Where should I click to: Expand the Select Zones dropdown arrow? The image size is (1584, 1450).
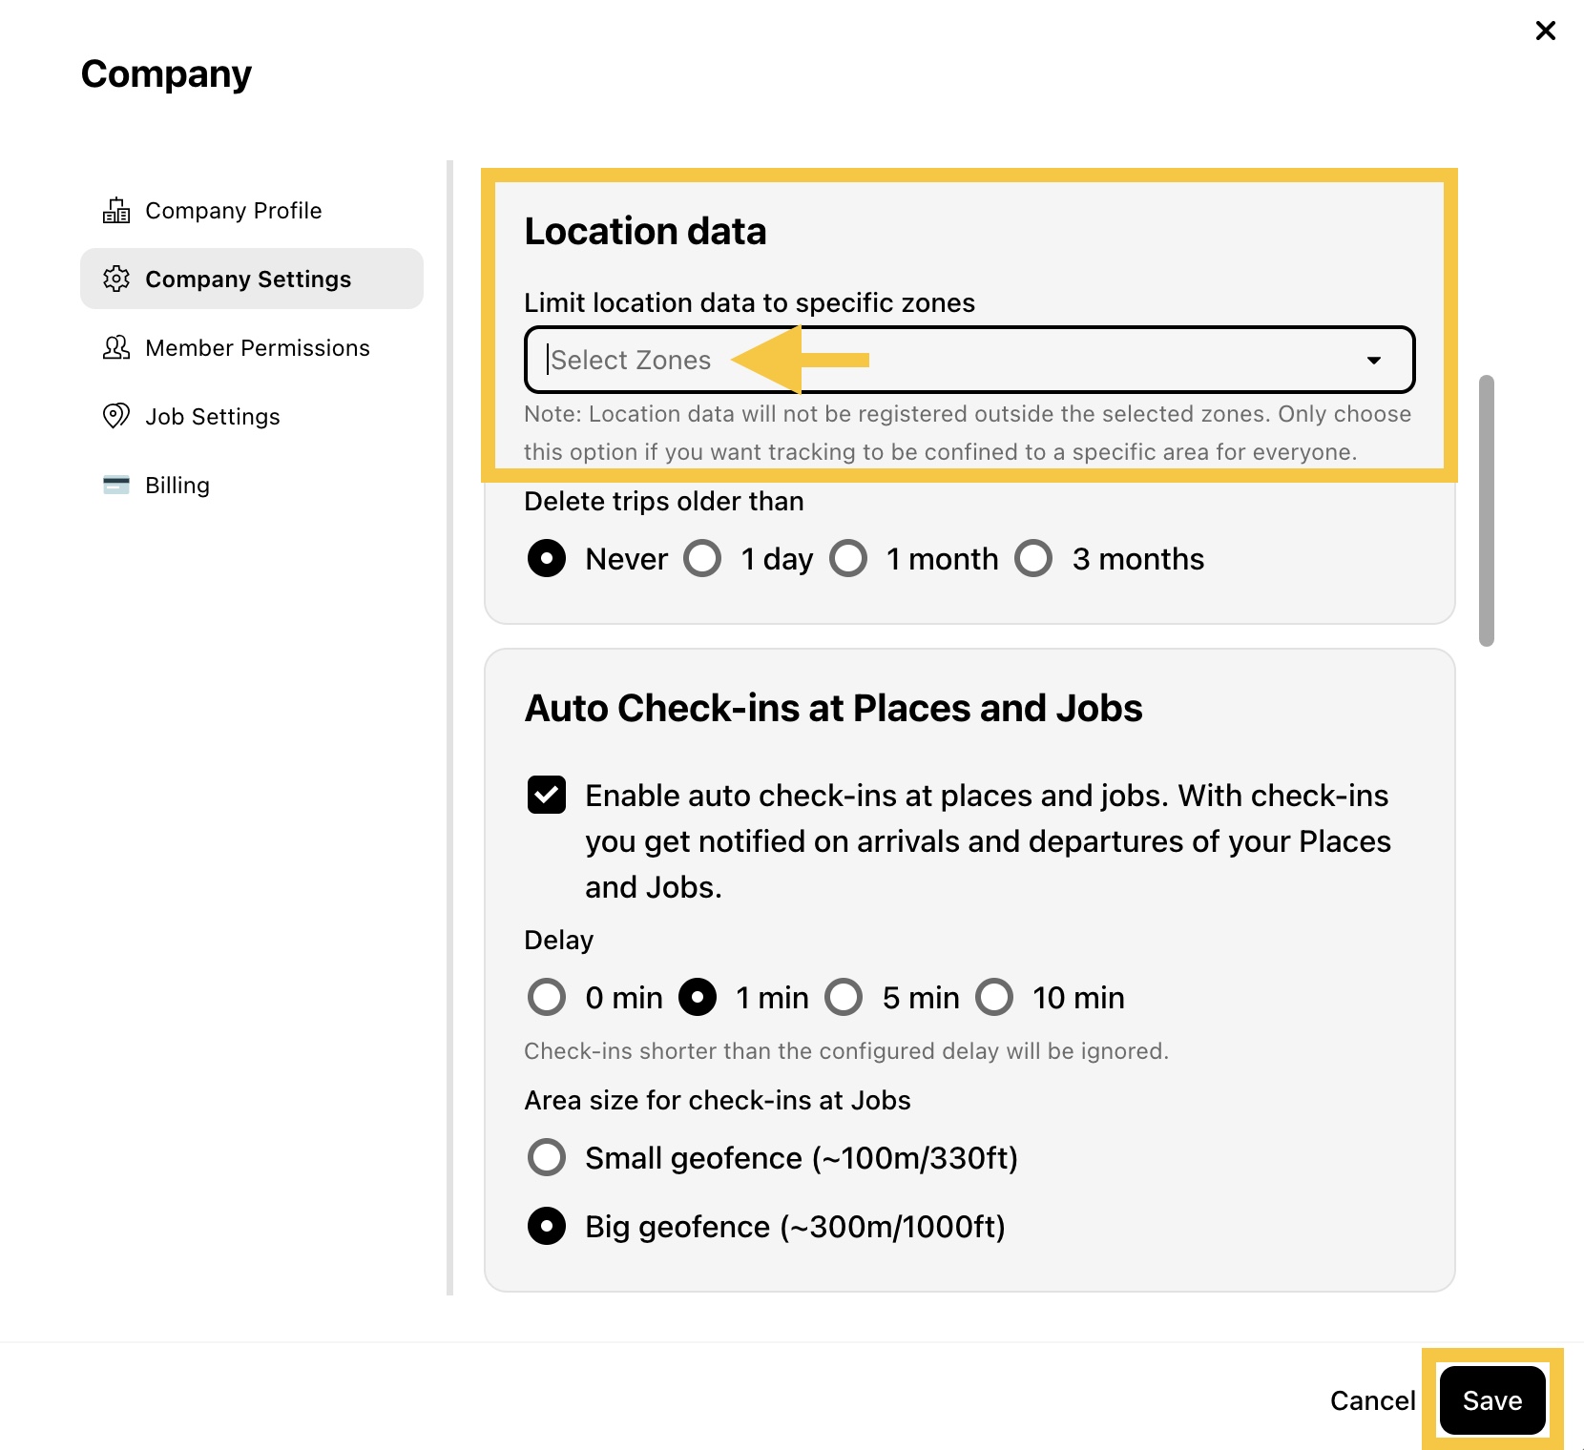coord(1374,360)
